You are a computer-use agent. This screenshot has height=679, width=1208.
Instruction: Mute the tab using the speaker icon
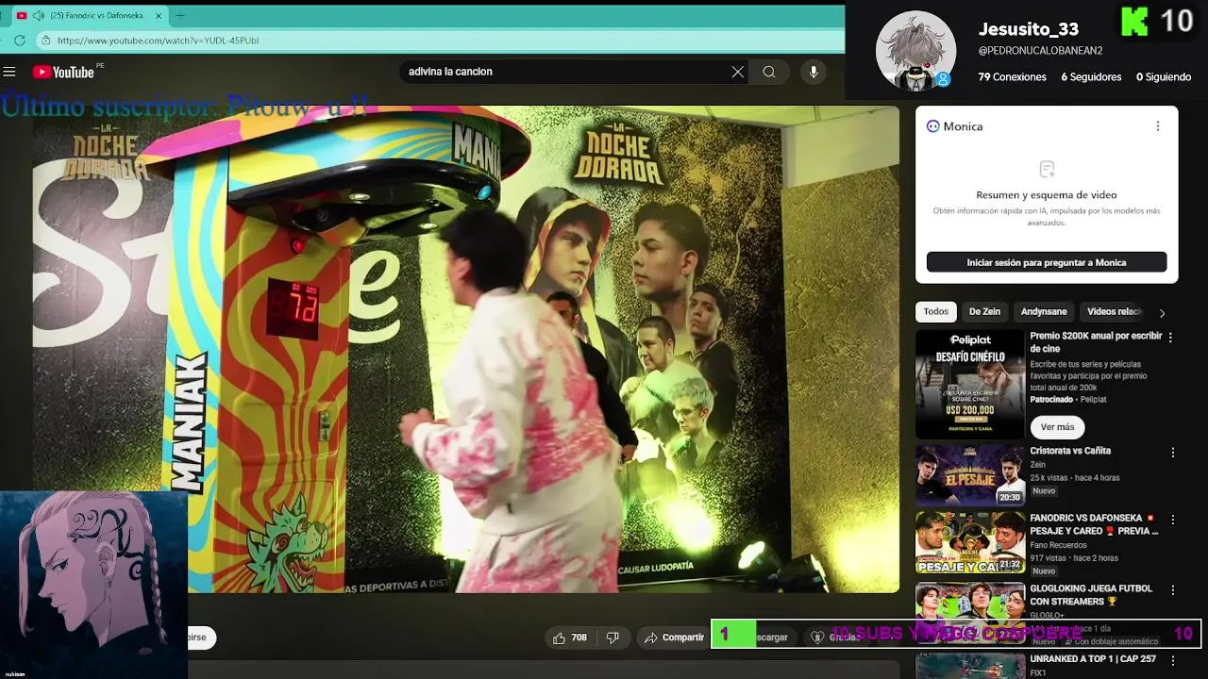click(x=39, y=16)
